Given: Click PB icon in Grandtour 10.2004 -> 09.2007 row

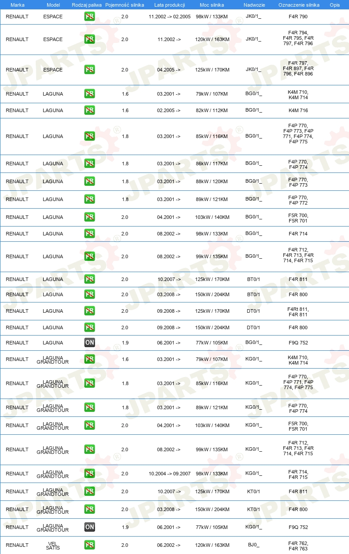Looking at the screenshot, I should coord(90,474).
